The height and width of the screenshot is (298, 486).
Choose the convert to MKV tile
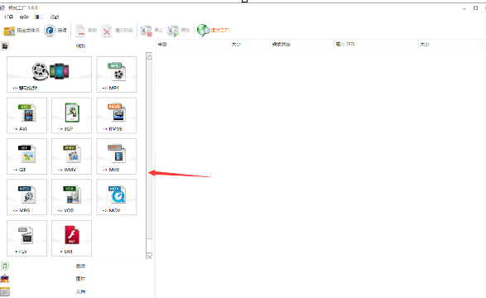click(x=117, y=156)
